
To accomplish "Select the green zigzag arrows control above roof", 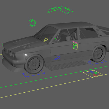I will [x=60, y=10].
